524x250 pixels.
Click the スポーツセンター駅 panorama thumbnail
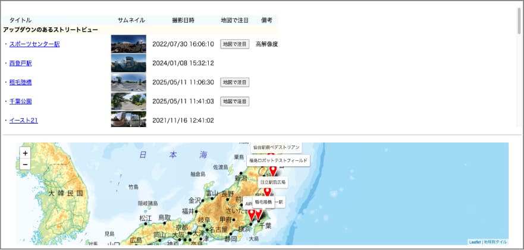(x=128, y=44)
